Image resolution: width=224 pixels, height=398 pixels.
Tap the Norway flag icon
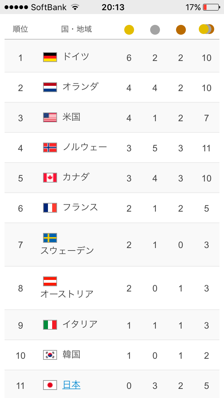50,147
